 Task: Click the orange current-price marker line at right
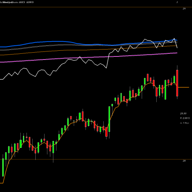click(x=184, y=87)
